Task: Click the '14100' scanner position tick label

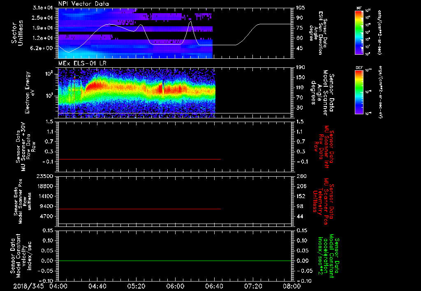Action: pyautogui.click(x=46, y=196)
